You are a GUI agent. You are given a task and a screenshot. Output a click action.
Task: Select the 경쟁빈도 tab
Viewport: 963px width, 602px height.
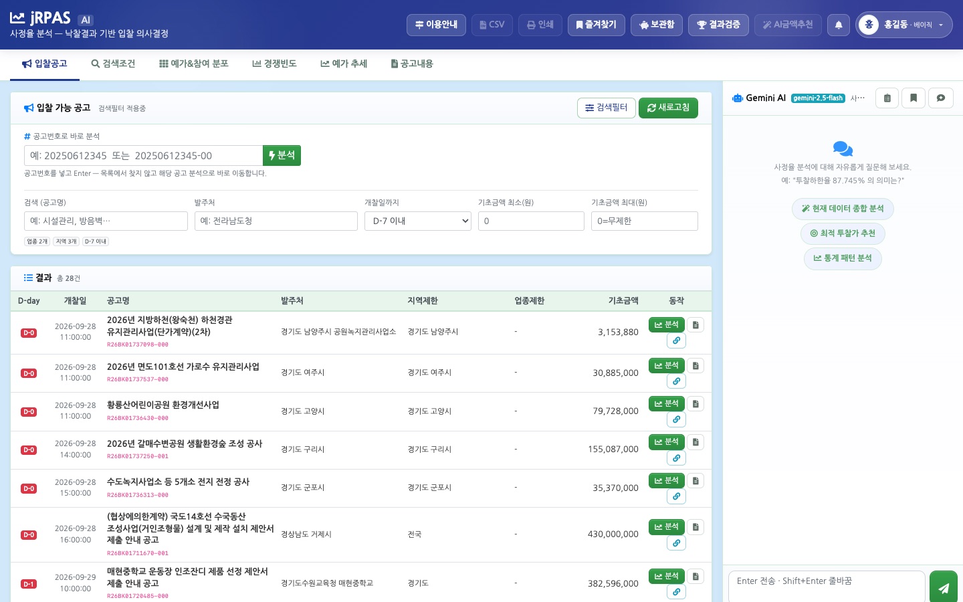point(274,64)
